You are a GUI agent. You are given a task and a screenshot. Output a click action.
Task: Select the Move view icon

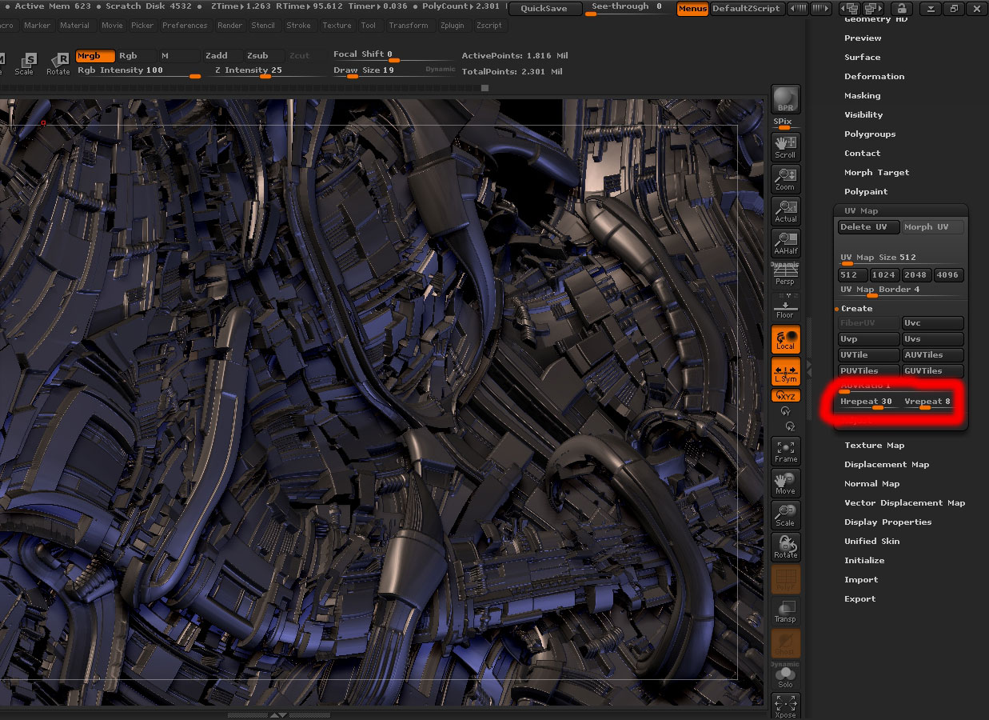click(785, 482)
